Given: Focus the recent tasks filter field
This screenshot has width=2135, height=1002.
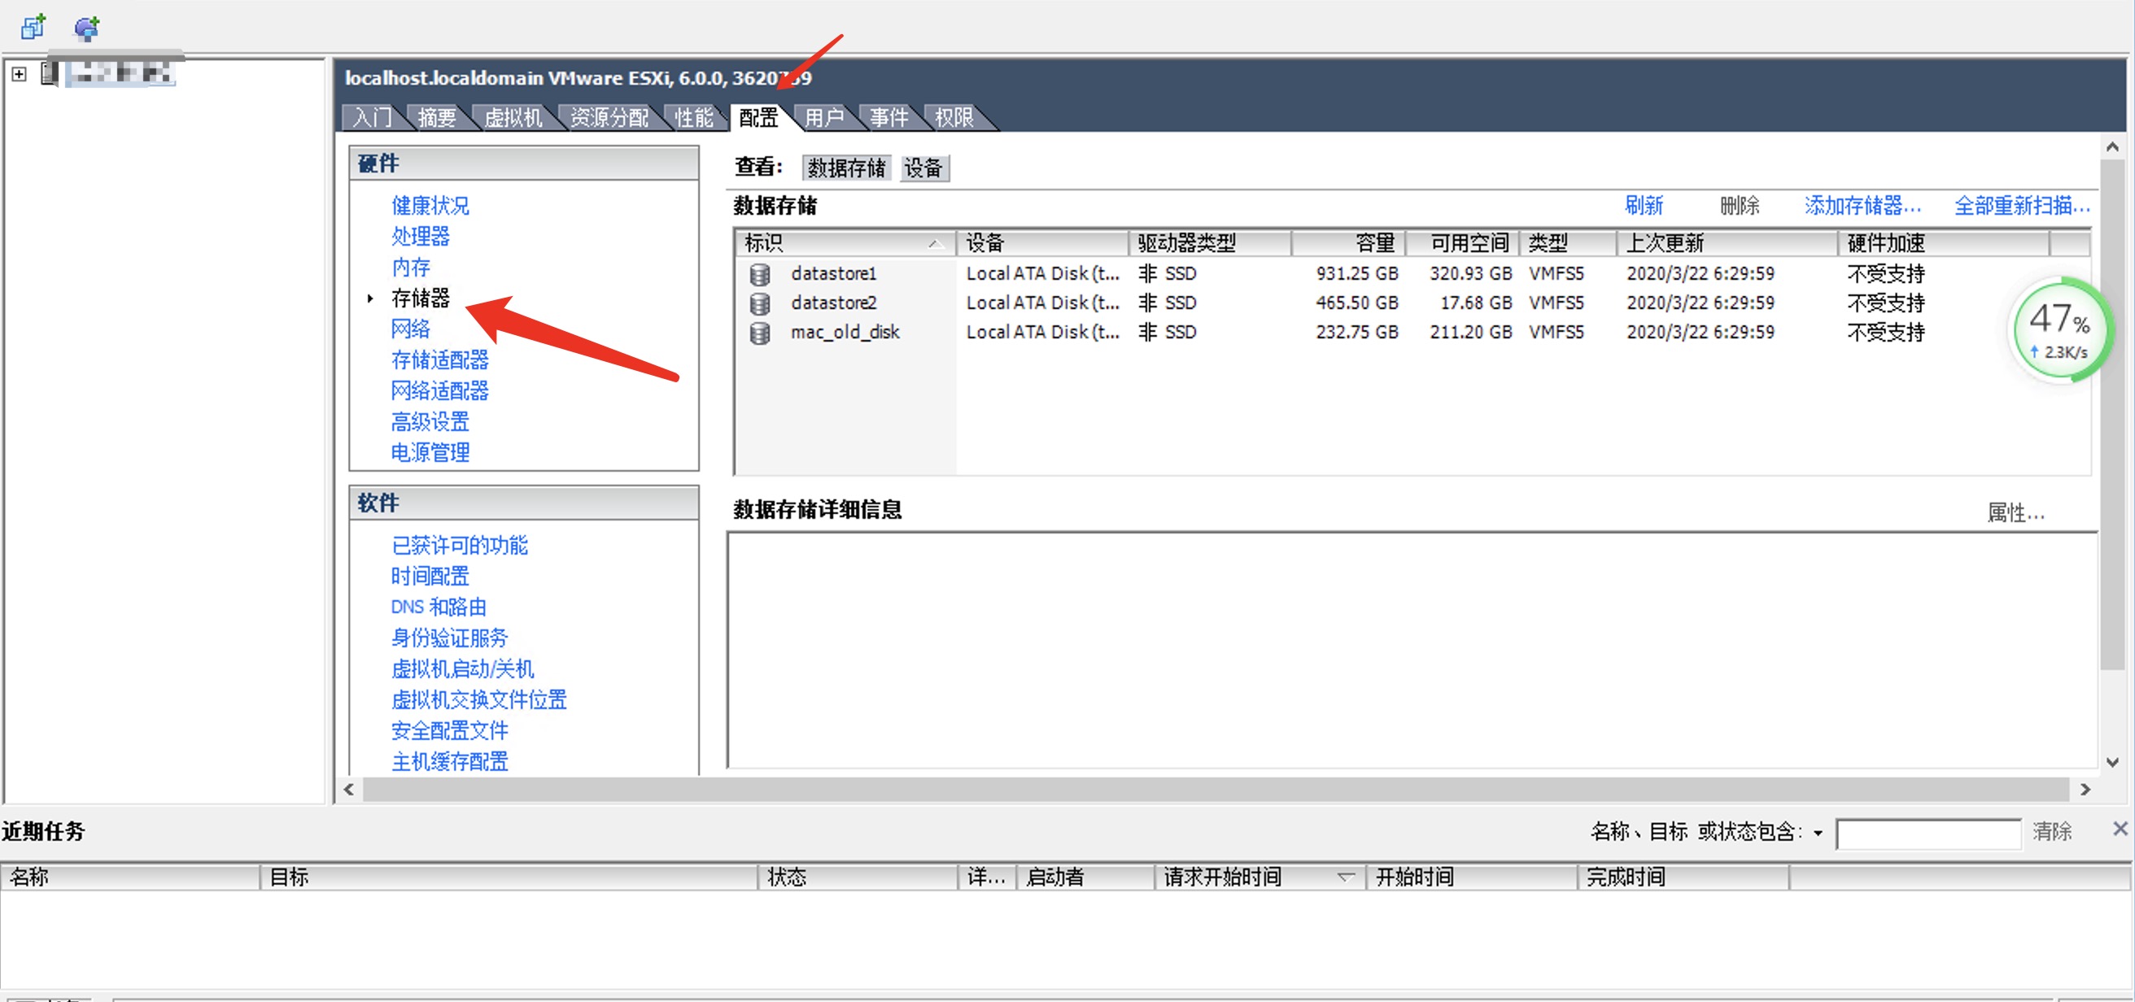Looking at the screenshot, I should [1928, 833].
